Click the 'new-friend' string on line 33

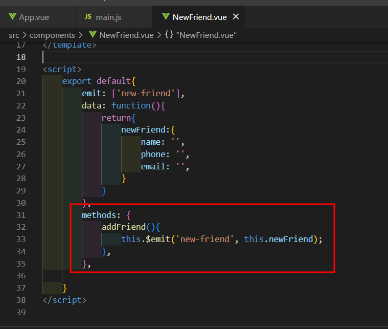(x=204, y=239)
